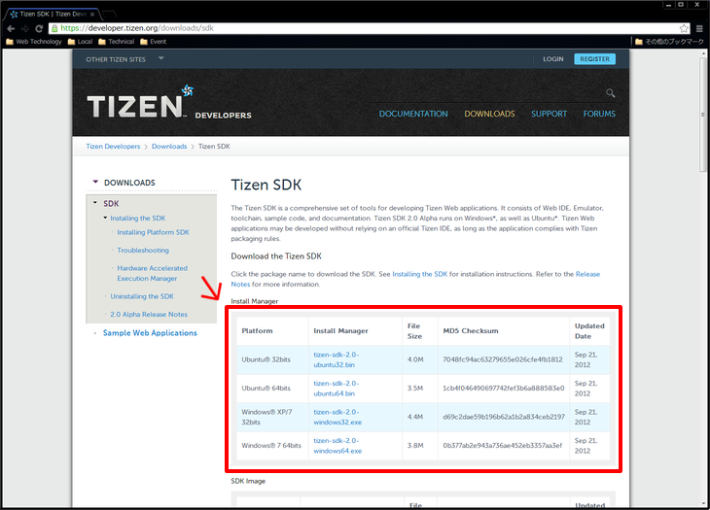The image size is (710, 510).
Task: Open Installing the SDK sidebar link
Action: pyautogui.click(x=138, y=218)
